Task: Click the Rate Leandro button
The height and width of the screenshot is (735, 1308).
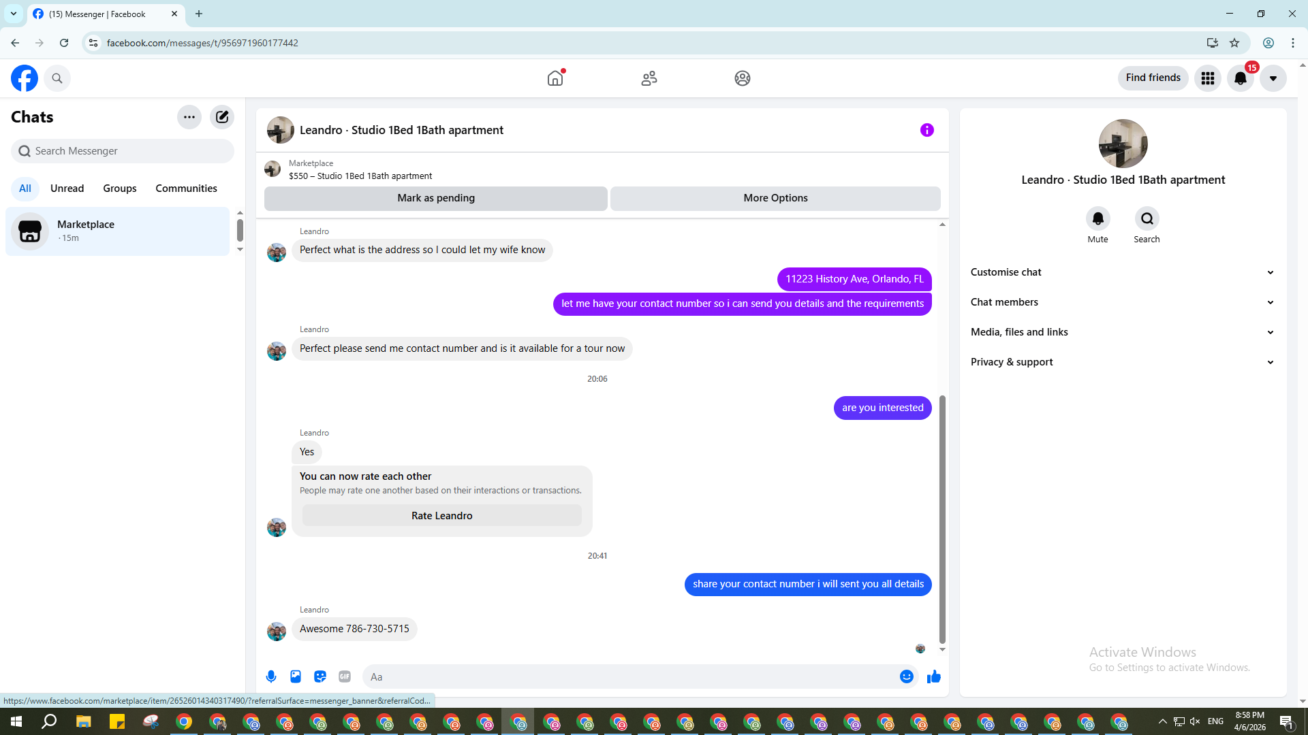Action: click(x=442, y=516)
